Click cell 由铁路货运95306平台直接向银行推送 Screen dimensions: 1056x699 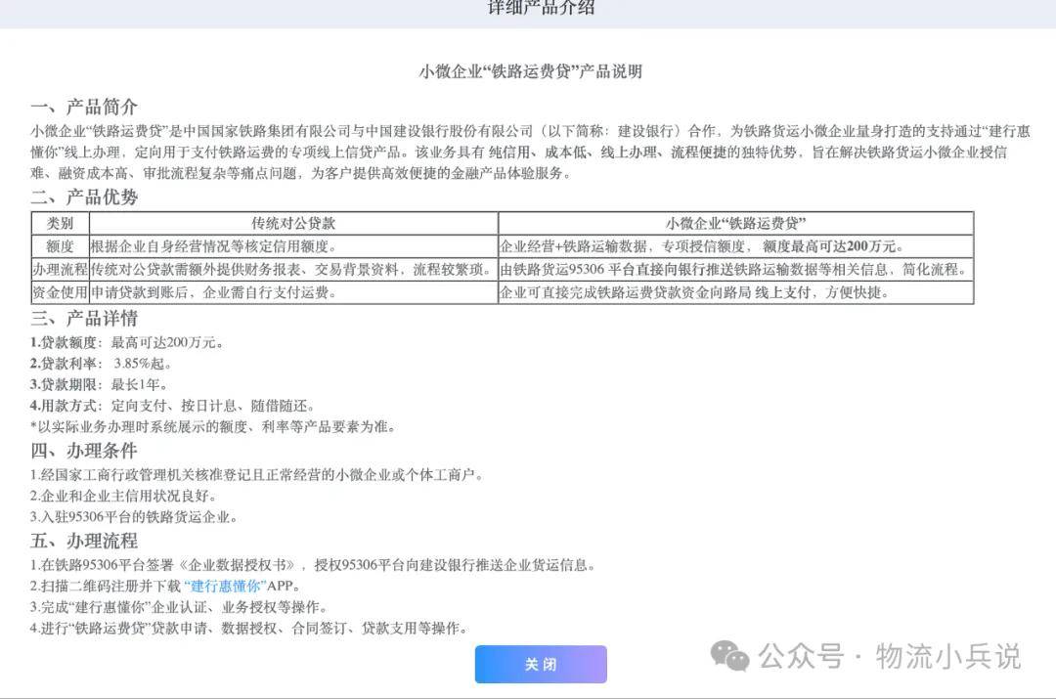click(735, 270)
